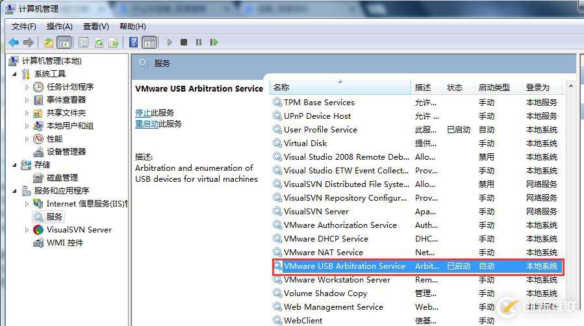Select 计算机管理(本地) root node

51,61
